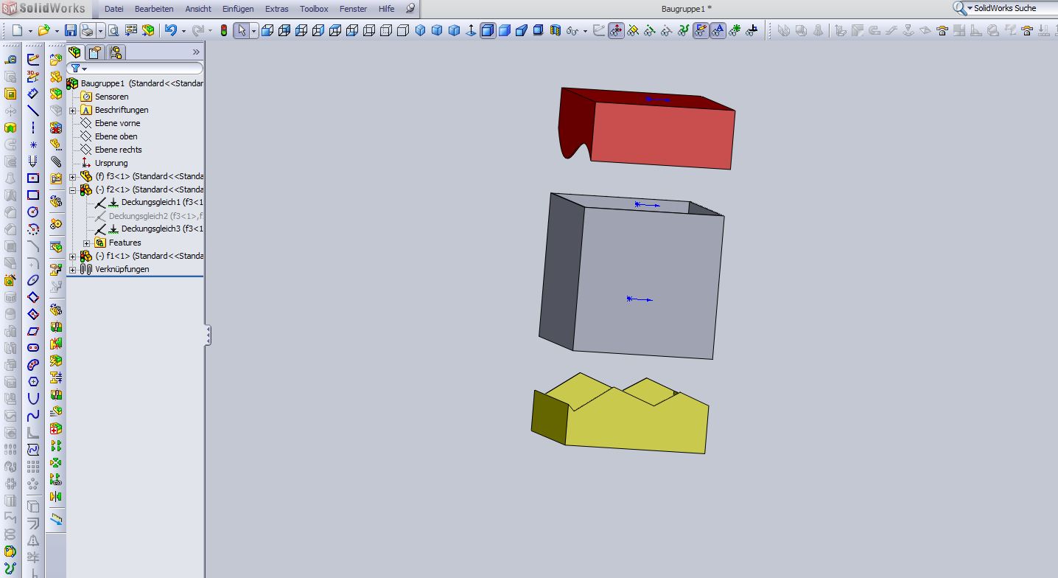Click the Smart Dimension tool icon
The image size is (1058, 578).
tap(33, 94)
